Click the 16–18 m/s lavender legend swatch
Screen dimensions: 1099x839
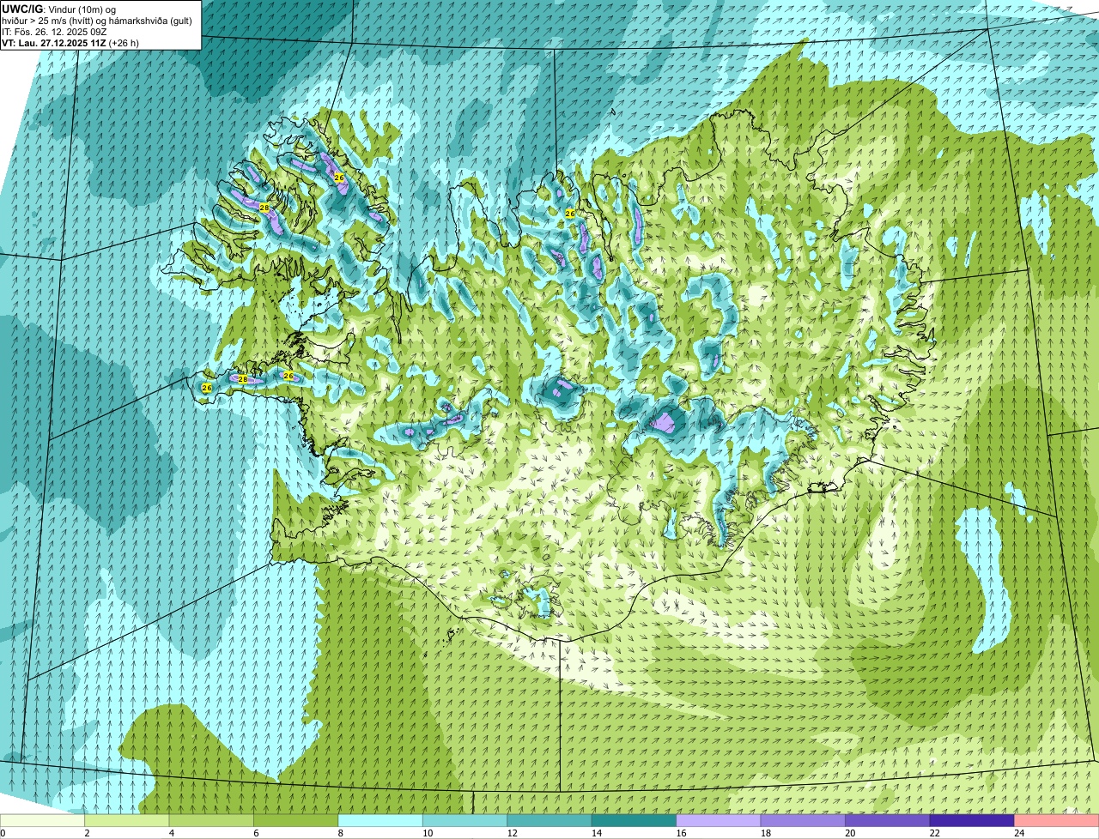point(720,820)
